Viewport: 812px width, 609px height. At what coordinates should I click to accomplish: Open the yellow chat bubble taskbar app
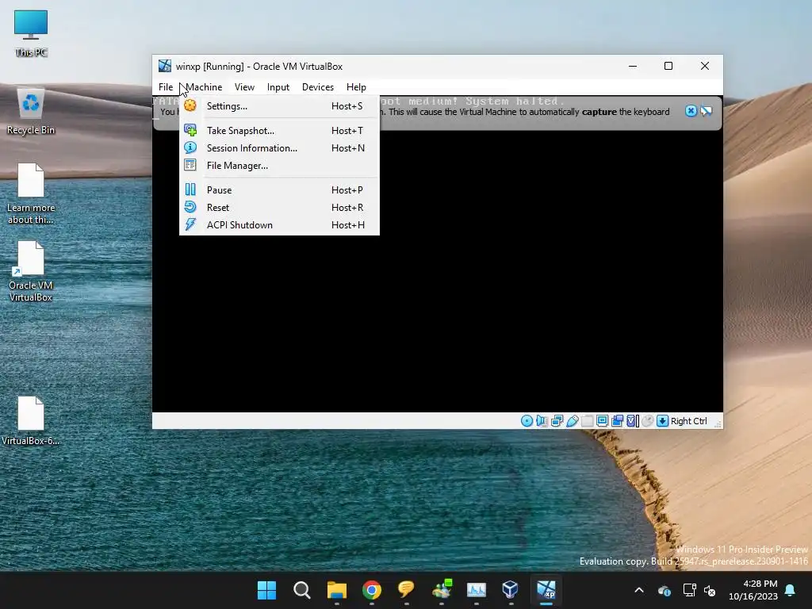(x=406, y=590)
